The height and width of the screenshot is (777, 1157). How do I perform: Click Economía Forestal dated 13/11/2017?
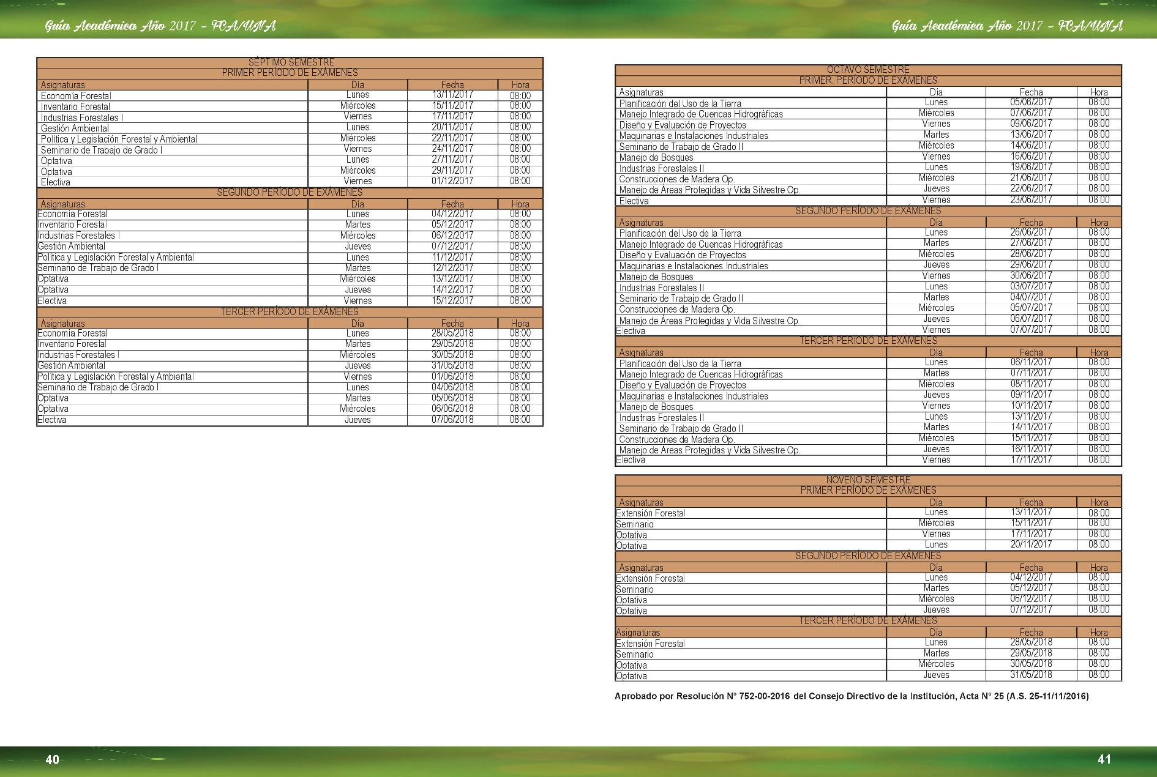[x=76, y=96]
